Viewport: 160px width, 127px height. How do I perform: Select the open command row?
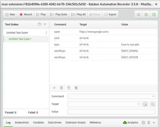pyautogui.click(x=103, y=32)
